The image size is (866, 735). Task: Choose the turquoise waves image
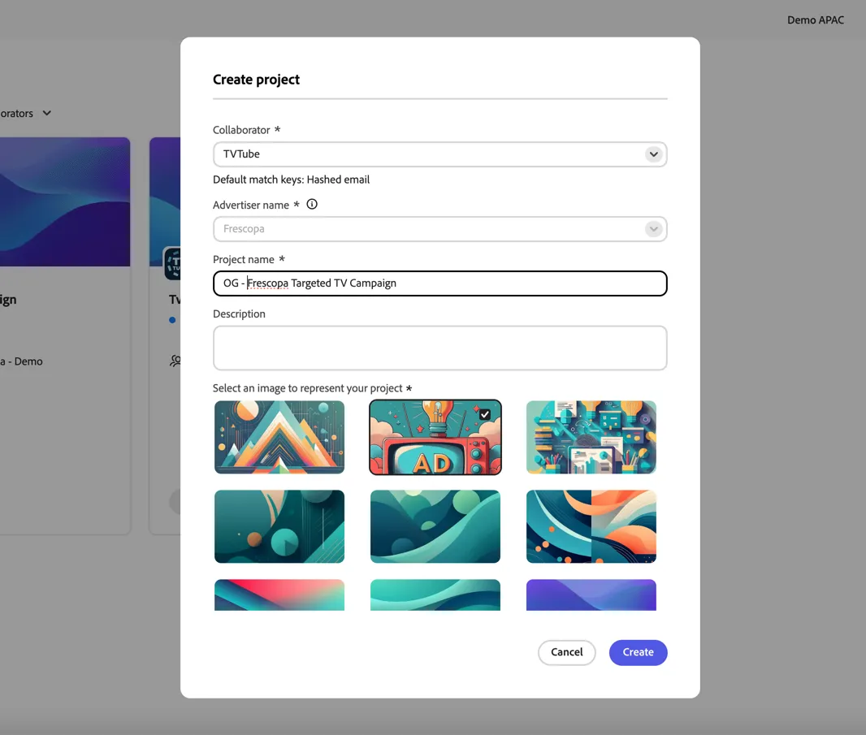point(435,594)
